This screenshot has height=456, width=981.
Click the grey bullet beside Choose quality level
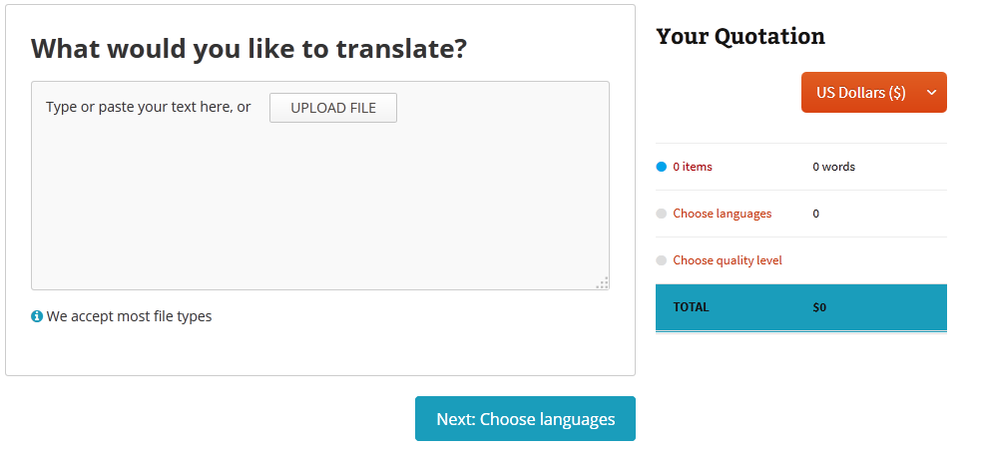coord(661,260)
